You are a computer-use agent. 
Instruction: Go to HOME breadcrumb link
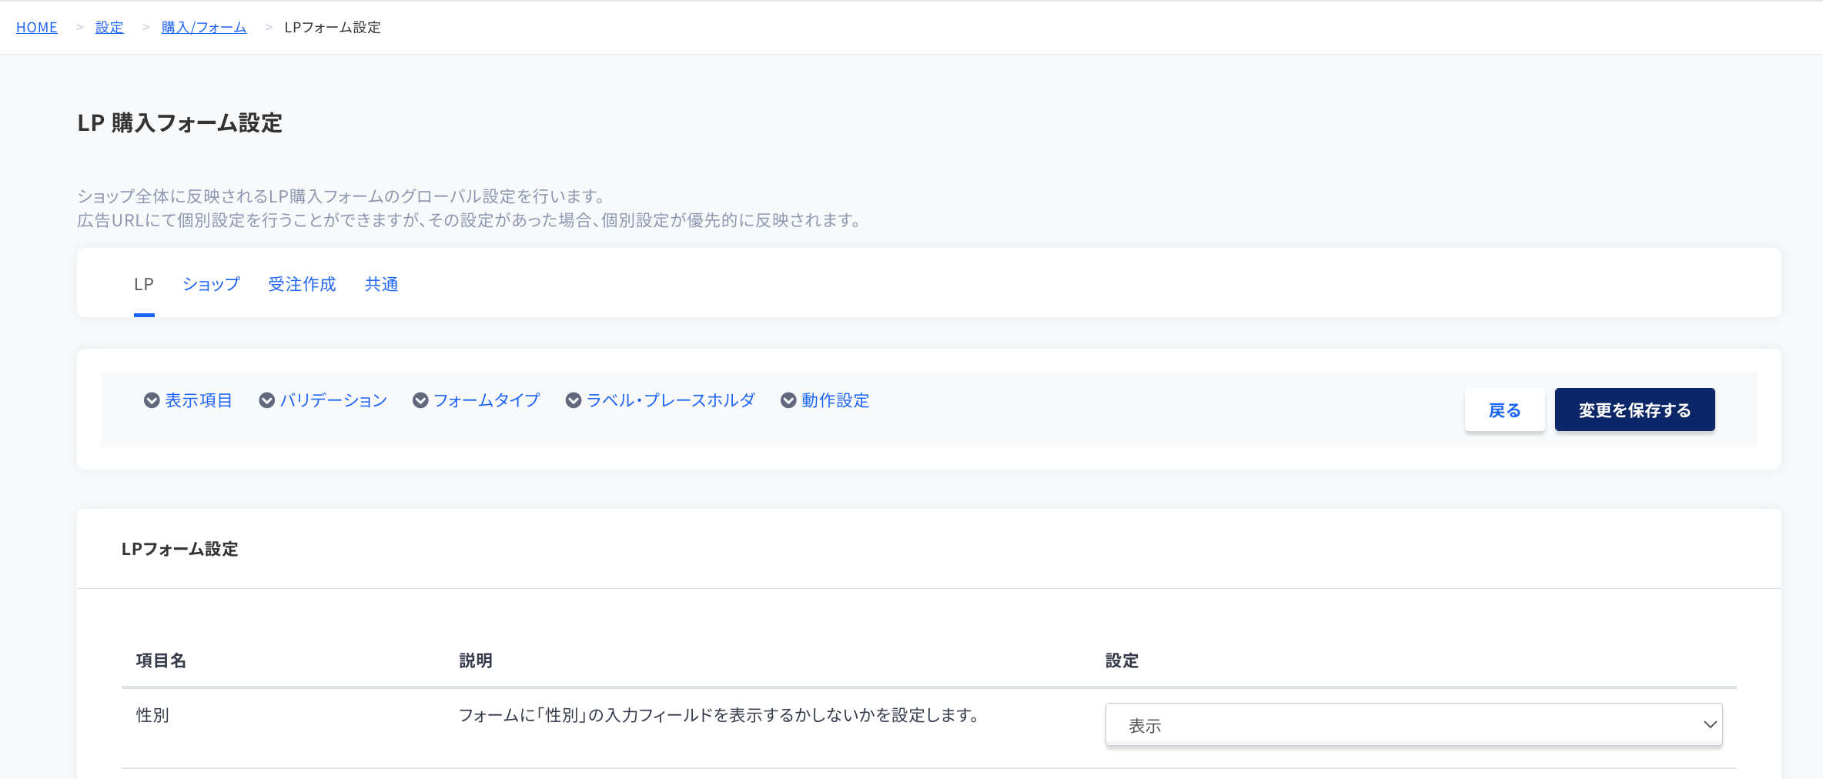(x=37, y=27)
